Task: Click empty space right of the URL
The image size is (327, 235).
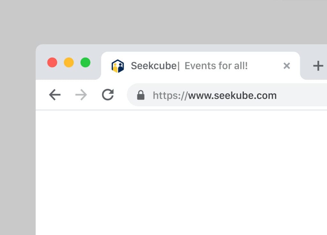Action: [303, 95]
